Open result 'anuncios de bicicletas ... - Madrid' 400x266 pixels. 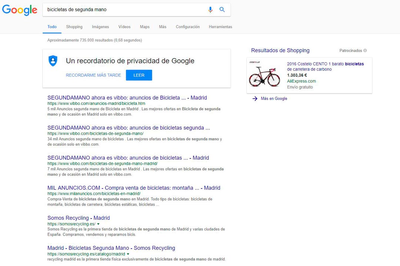tap(128, 158)
